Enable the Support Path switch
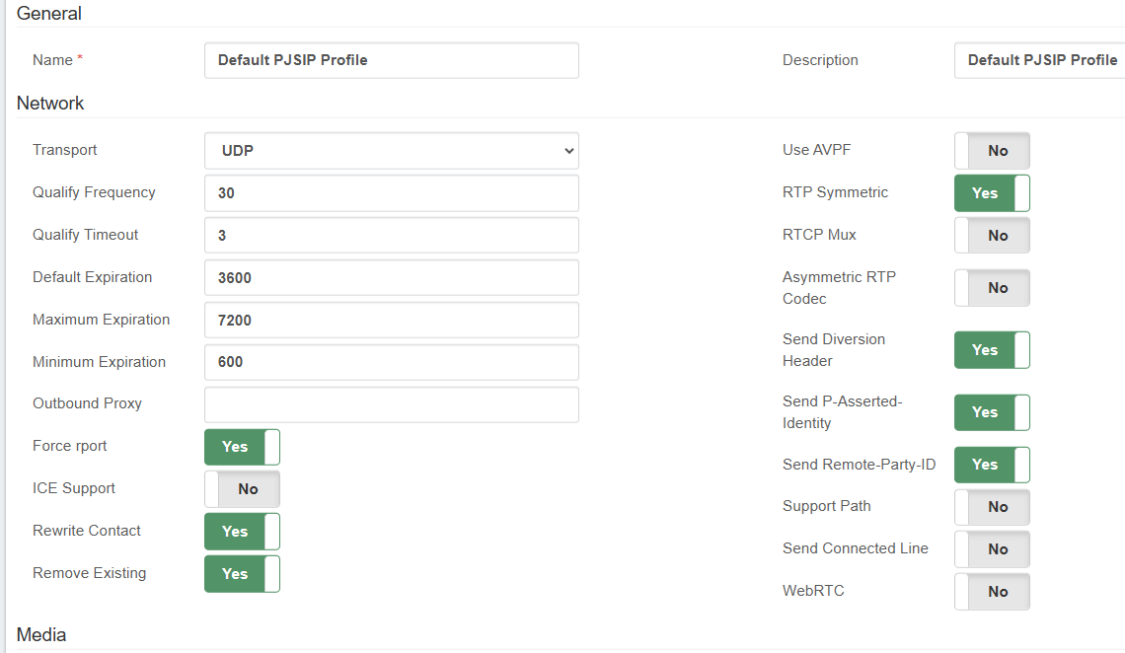Screen dimensions: 1125x653 [992, 507]
